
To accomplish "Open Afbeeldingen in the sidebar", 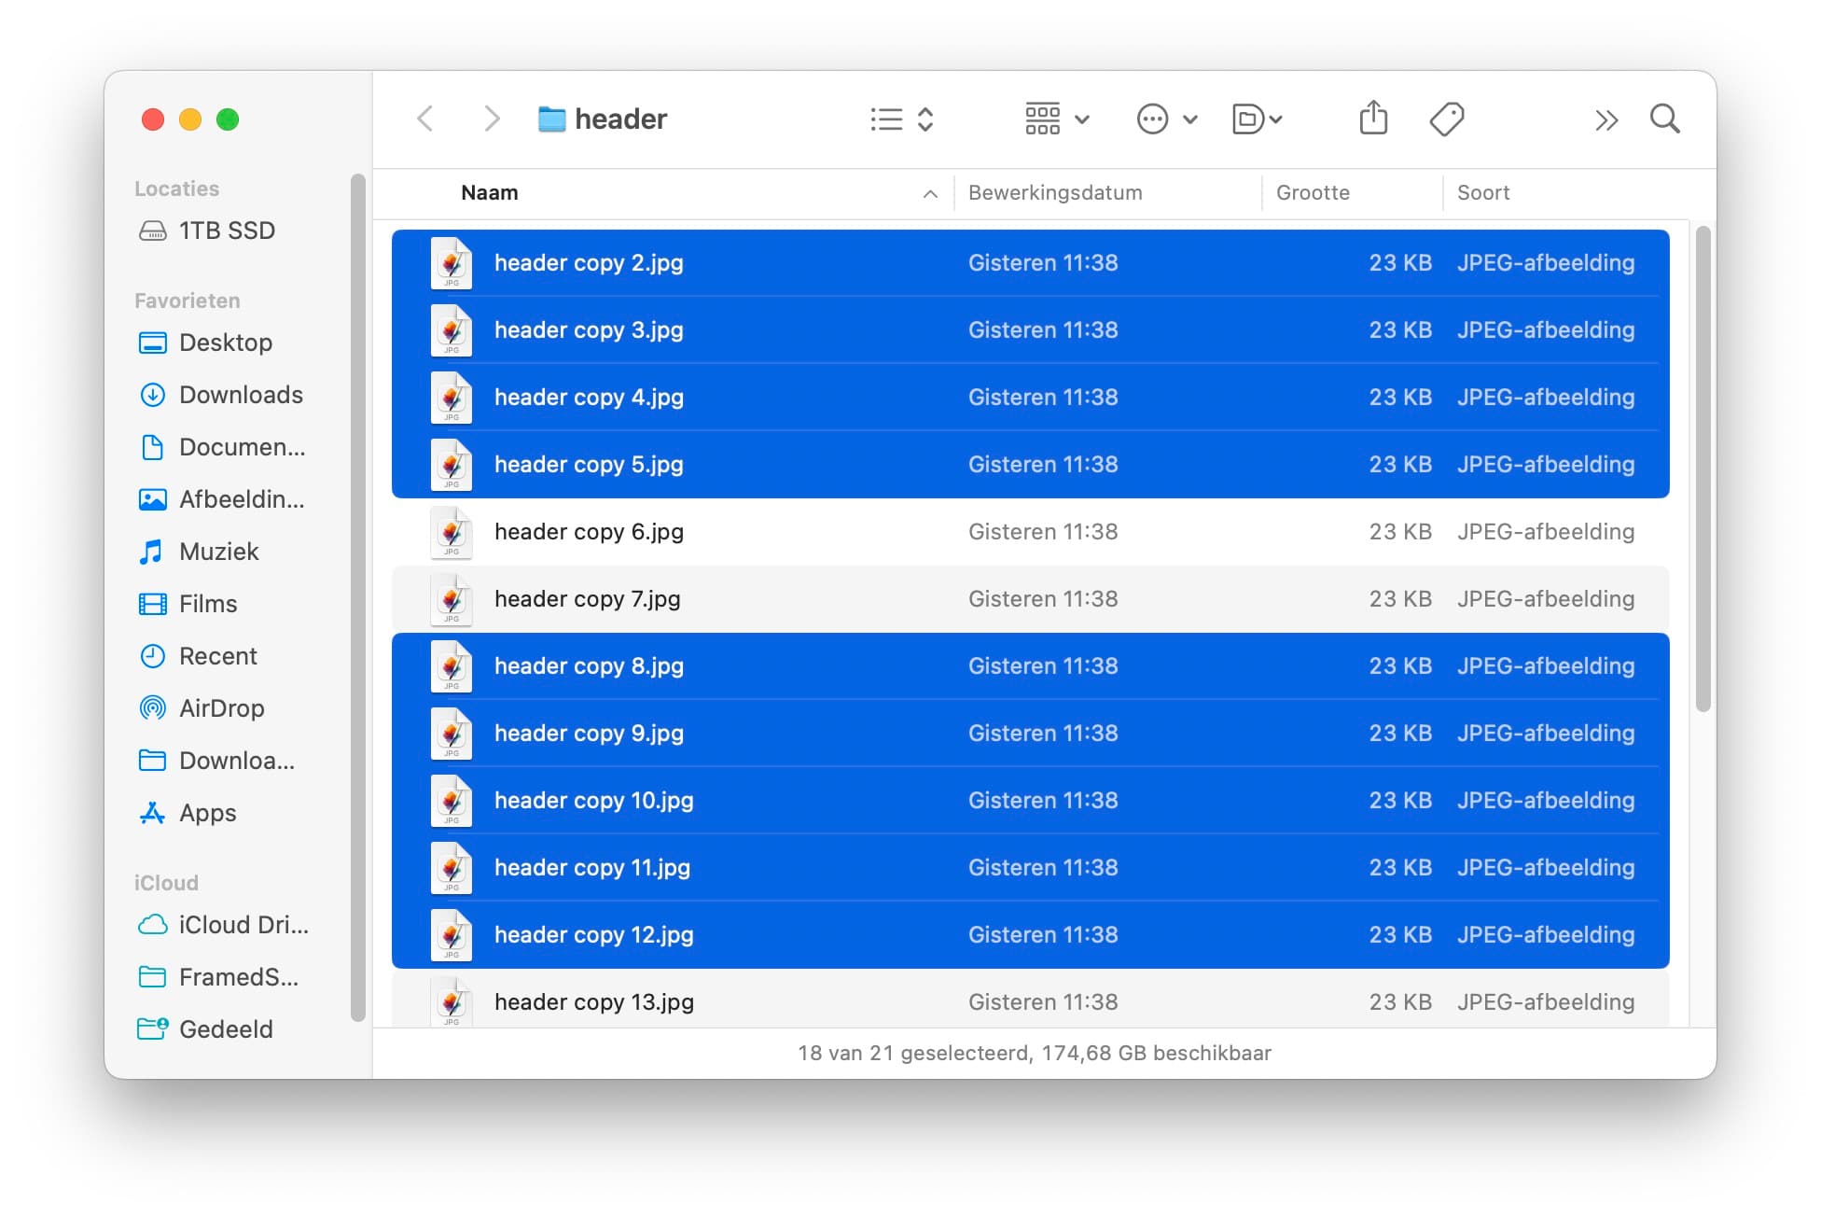I will click(241, 499).
